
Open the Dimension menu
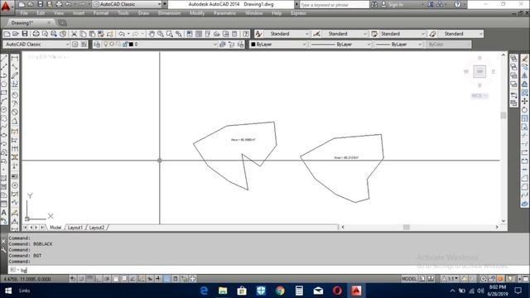pos(169,13)
